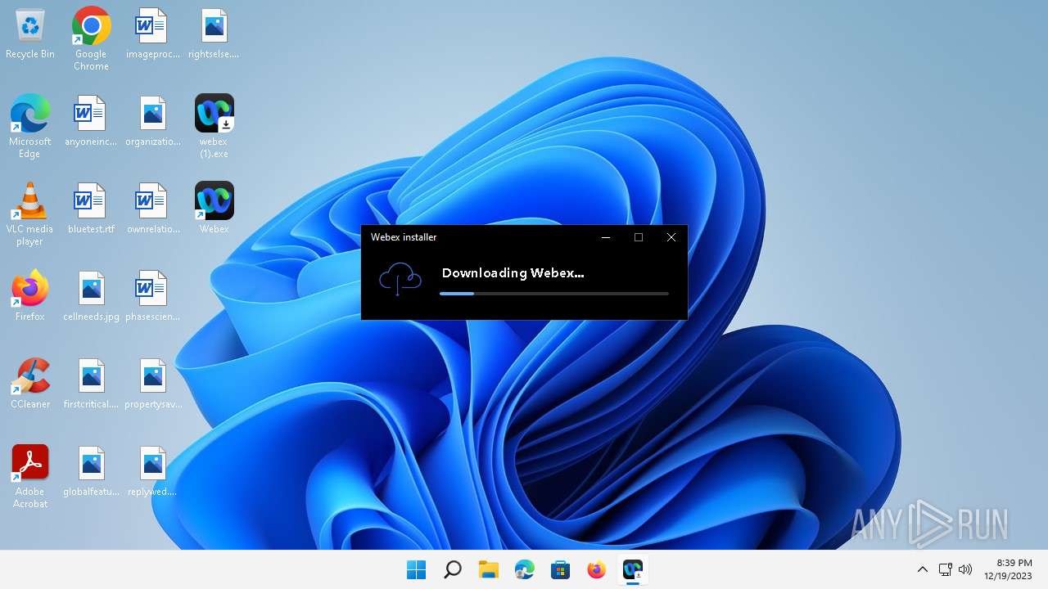
Task: Open the Recycle Bin desktop icon
Action: point(30,35)
